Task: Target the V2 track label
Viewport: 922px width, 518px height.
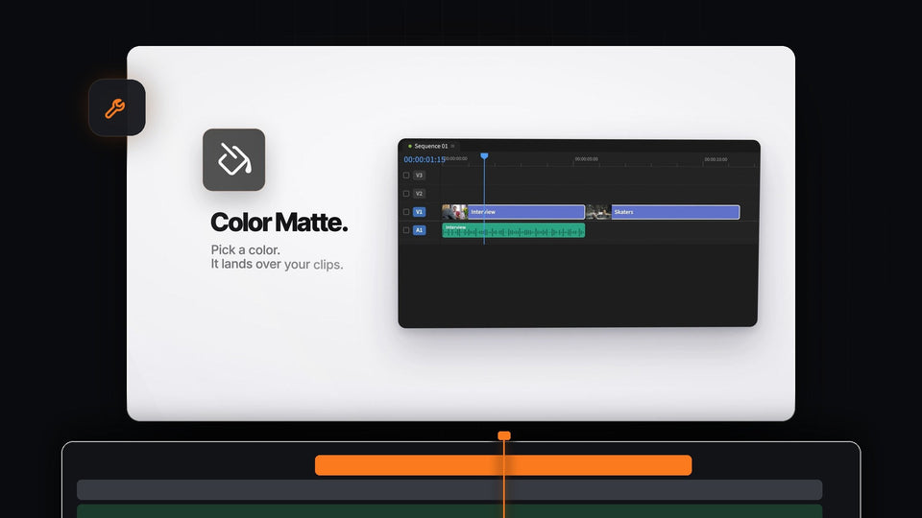Action: pyautogui.click(x=420, y=193)
